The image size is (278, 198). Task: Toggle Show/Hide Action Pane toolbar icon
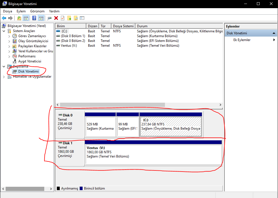pos(41,18)
